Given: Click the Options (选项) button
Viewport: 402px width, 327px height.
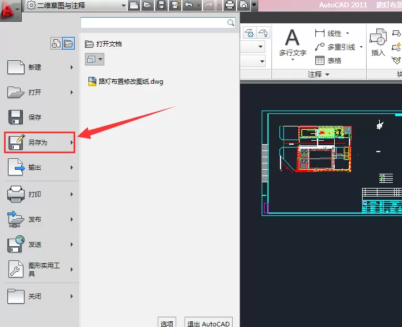Looking at the screenshot, I should (x=167, y=322).
